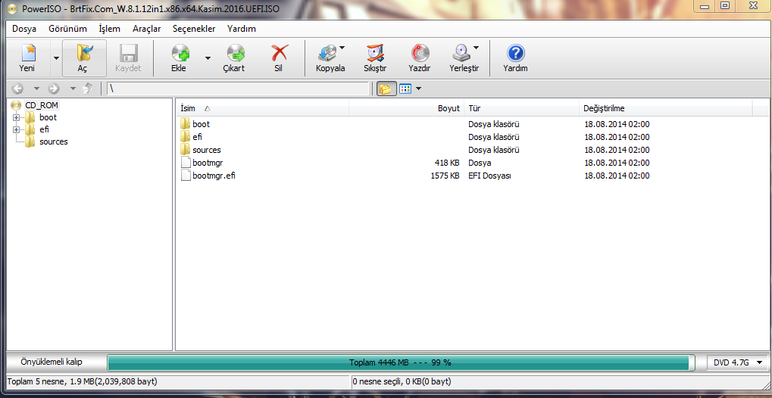Viewport: 772px width, 398px height.
Task: Click the 1575 KB size cell
Action: tap(445, 176)
